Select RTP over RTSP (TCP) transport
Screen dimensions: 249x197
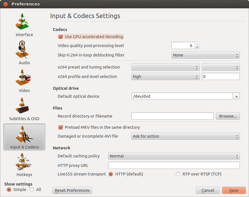178,174
